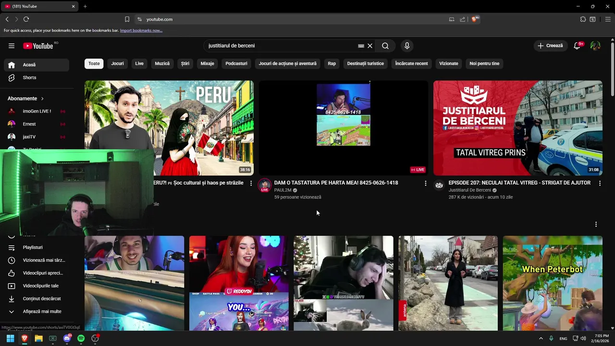Open Conținut descărcat in the sidebar
The height and width of the screenshot is (346, 615).
point(37,298)
